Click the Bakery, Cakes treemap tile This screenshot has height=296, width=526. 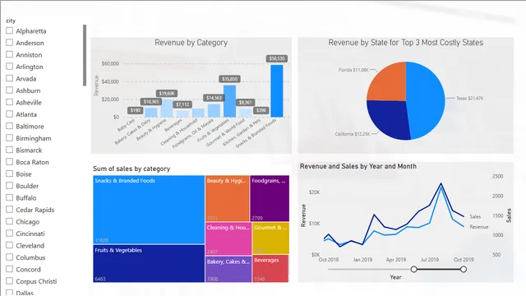pyautogui.click(x=228, y=269)
